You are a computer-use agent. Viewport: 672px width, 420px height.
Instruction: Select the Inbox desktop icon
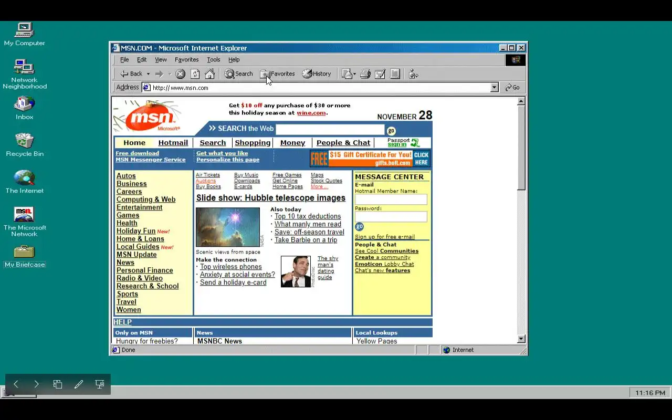click(24, 108)
